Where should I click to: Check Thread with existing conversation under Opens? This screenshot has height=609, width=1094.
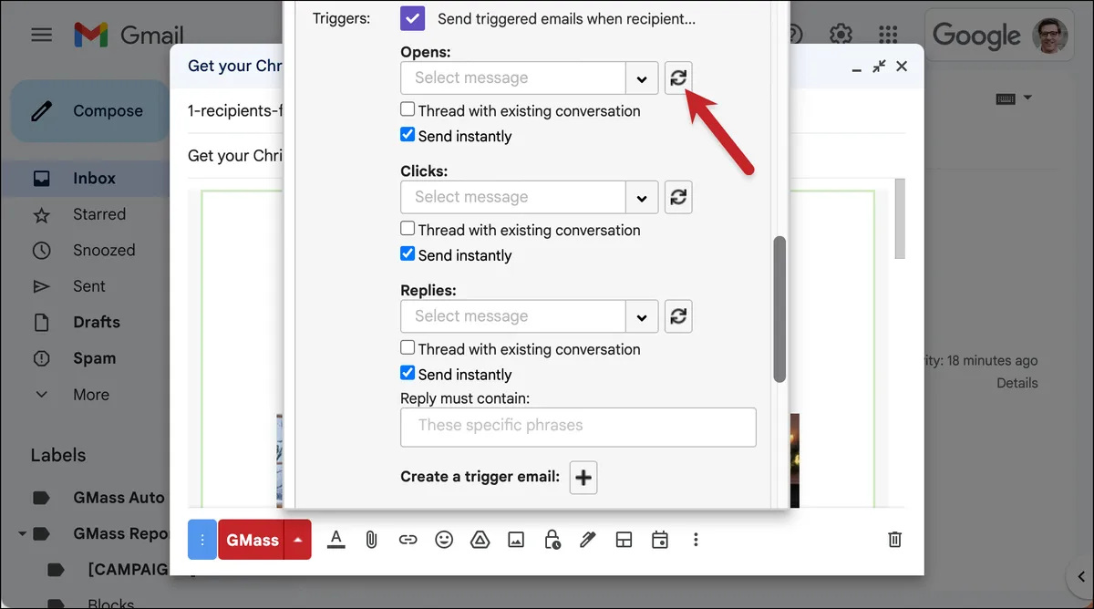(408, 109)
